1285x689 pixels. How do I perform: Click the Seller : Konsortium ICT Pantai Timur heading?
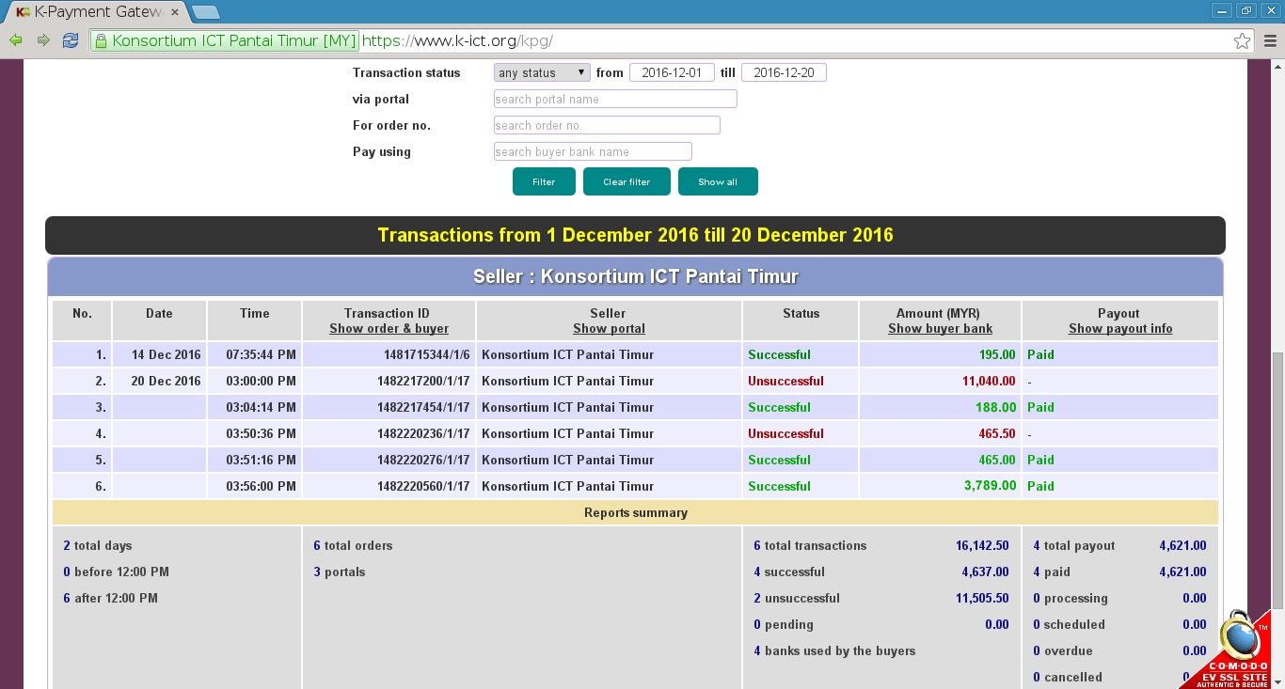[635, 276]
